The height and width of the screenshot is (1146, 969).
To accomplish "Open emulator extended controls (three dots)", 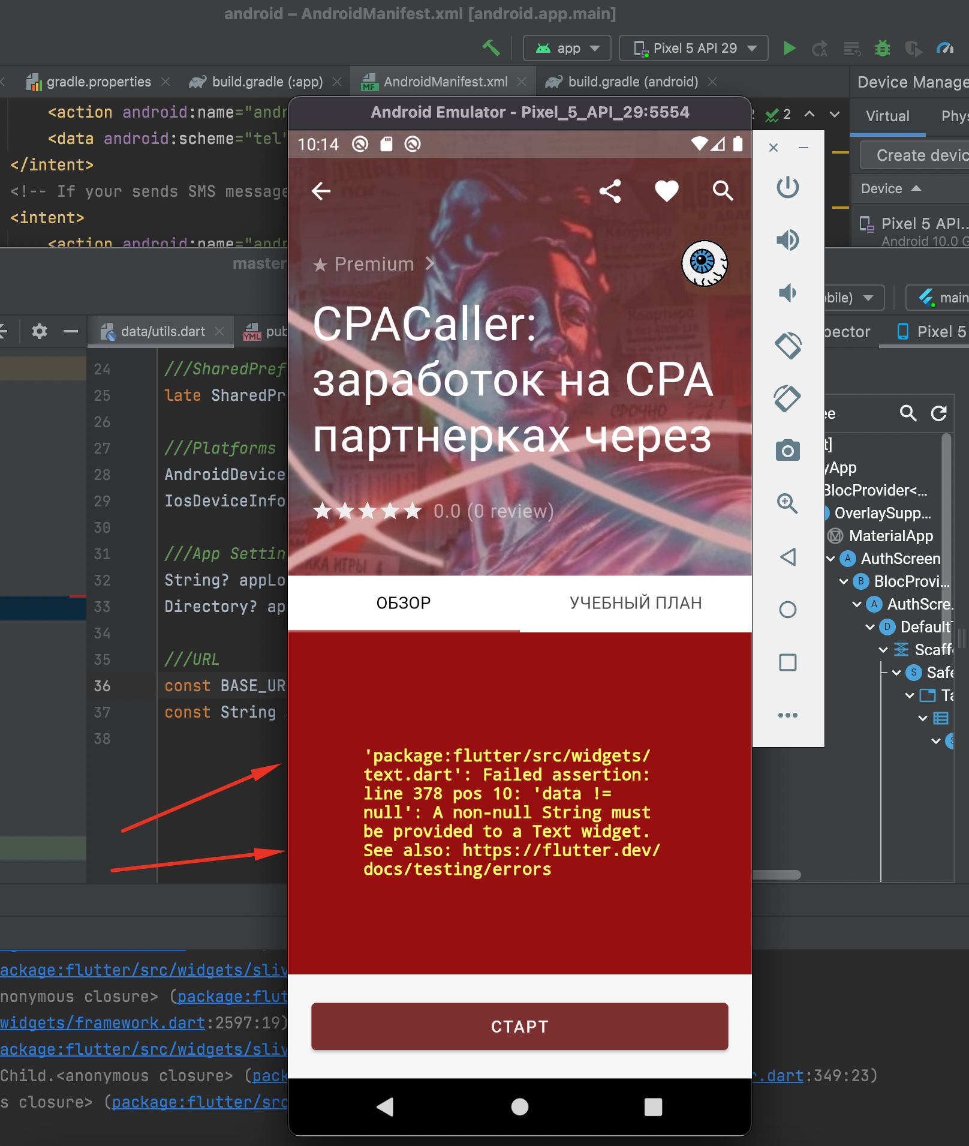I will (x=787, y=715).
